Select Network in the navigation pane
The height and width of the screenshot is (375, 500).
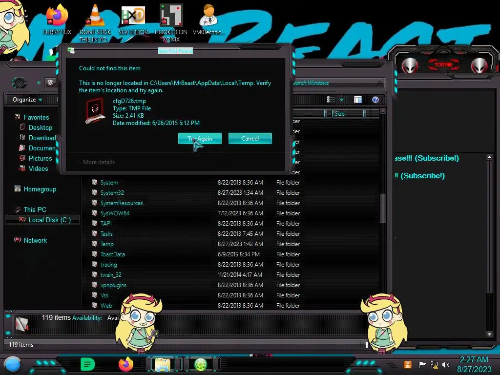(x=35, y=240)
